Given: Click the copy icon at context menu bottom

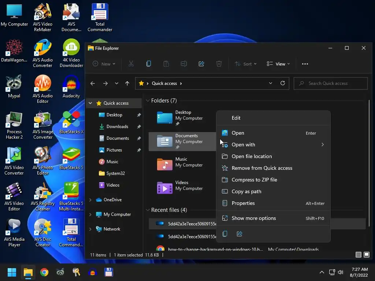Looking at the screenshot, I should tap(225, 234).
